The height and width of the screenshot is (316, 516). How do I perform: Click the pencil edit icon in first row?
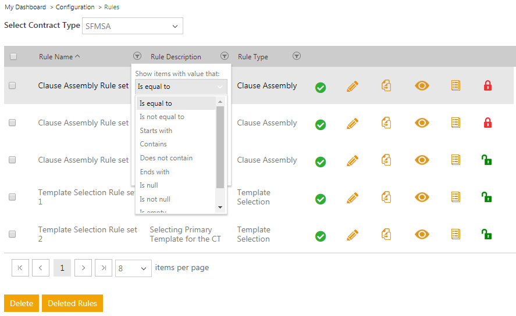coord(352,87)
